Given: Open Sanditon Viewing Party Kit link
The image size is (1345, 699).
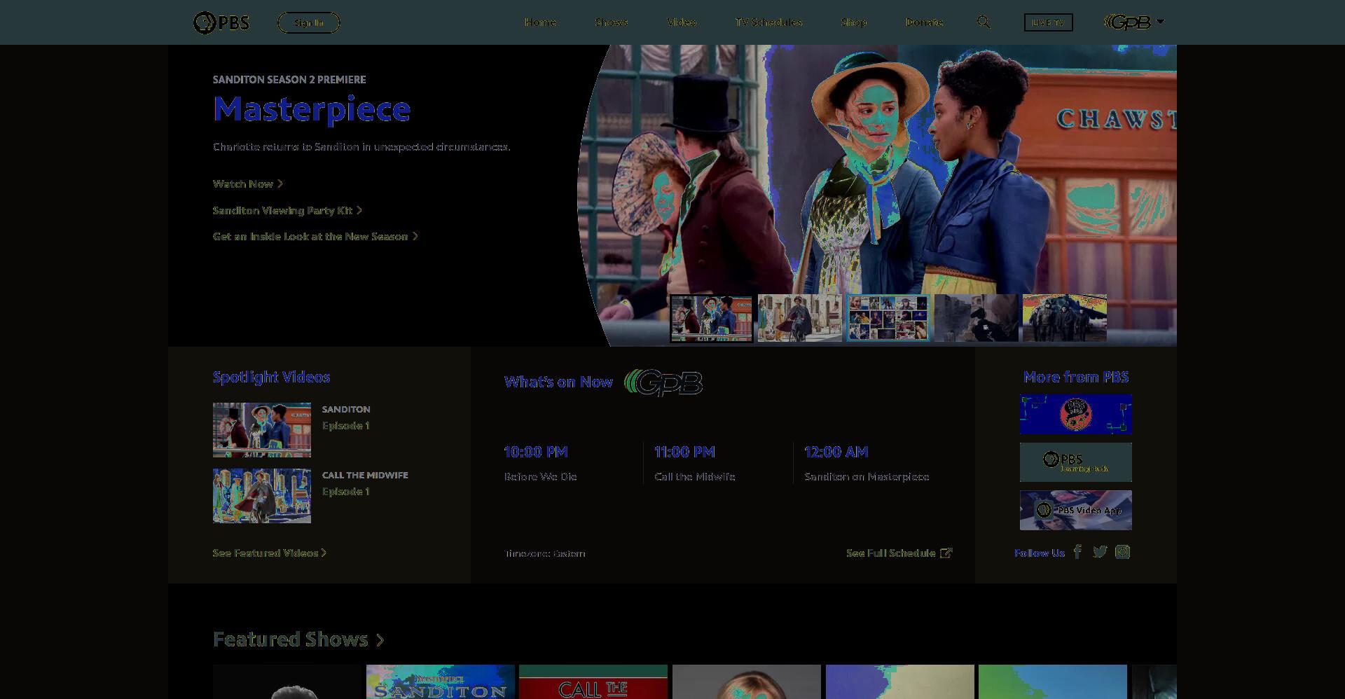Looking at the screenshot, I should click(287, 210).
